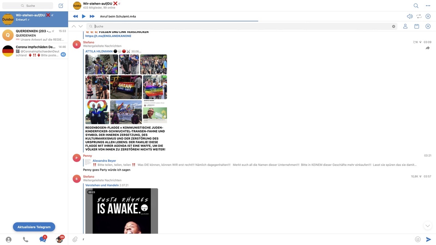Screen dimensions: 436x245
Task: Jump to the next search result
Action: point(81,26)
